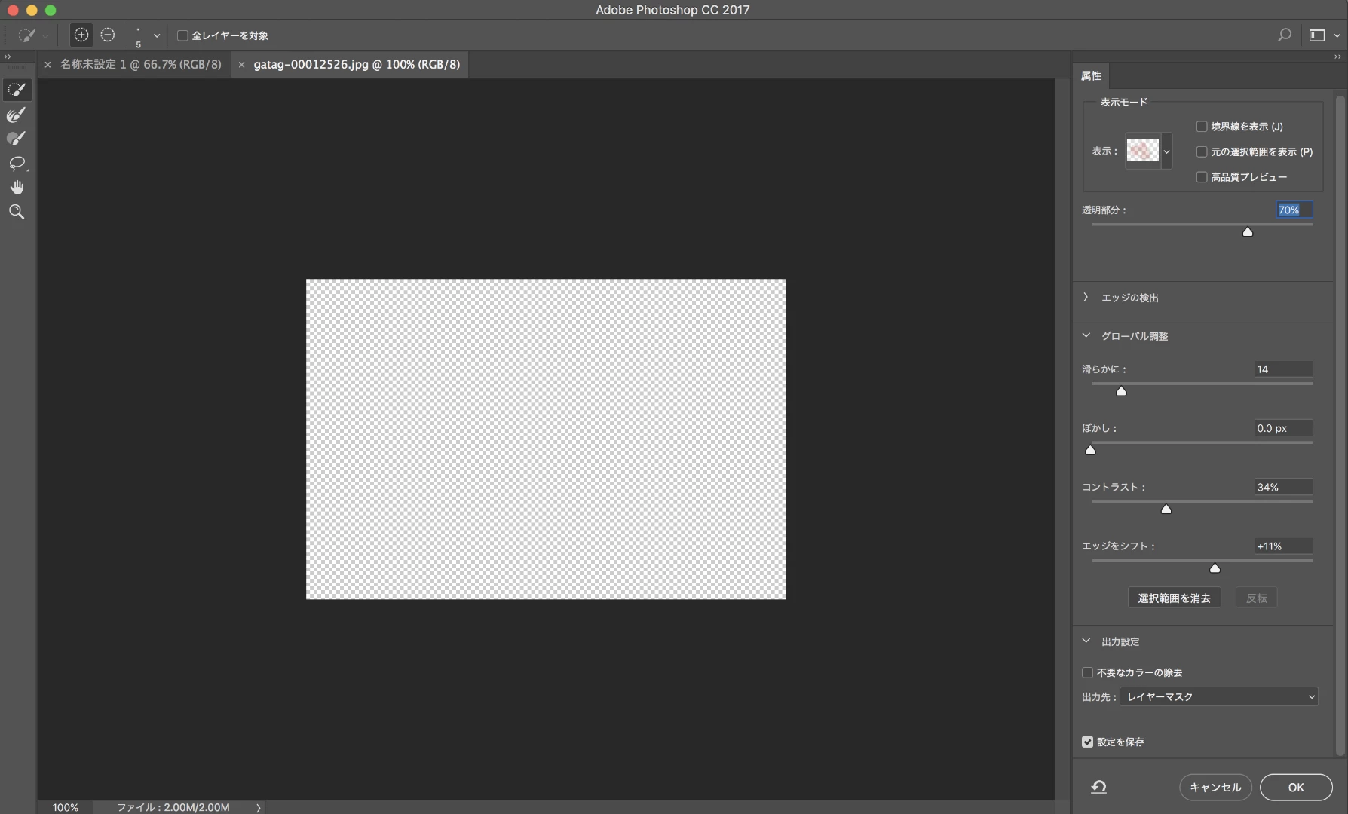Click the 反転 button

[x=1256, y=598]
